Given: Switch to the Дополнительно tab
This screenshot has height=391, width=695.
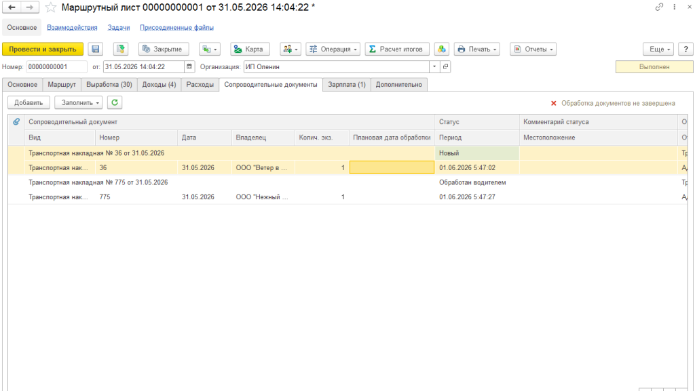Looking at the screenshot, I should [399, 85].
